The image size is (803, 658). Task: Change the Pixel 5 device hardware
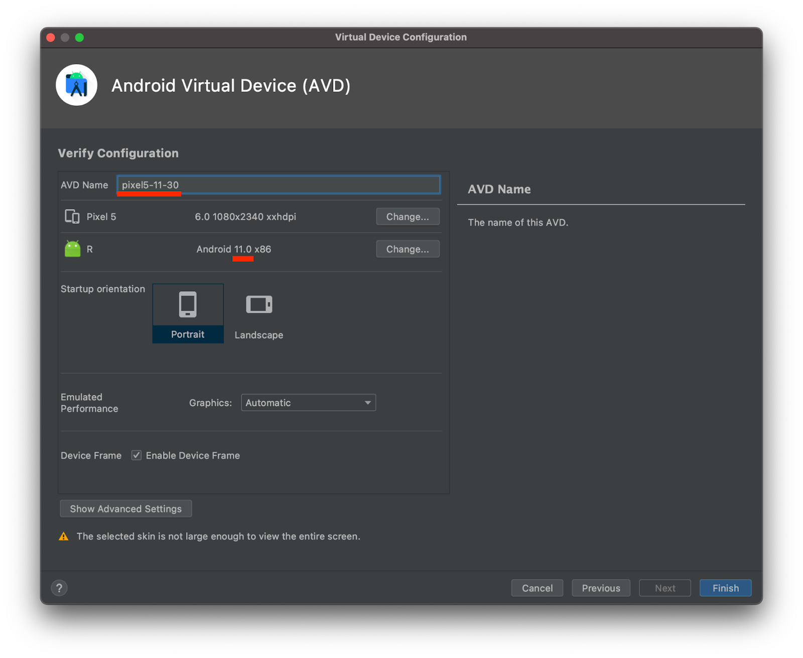408,217
